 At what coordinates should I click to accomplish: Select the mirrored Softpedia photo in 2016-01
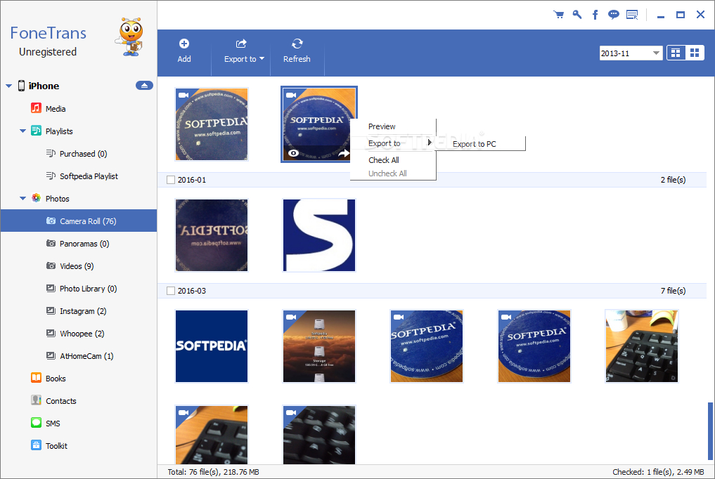point(212,235)
